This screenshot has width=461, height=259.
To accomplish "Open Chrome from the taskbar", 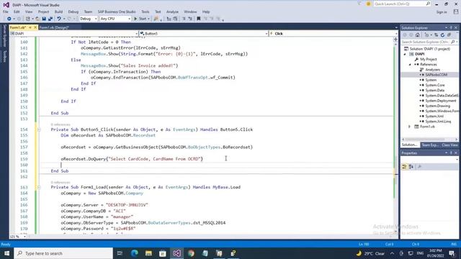I will click(191, 253).
